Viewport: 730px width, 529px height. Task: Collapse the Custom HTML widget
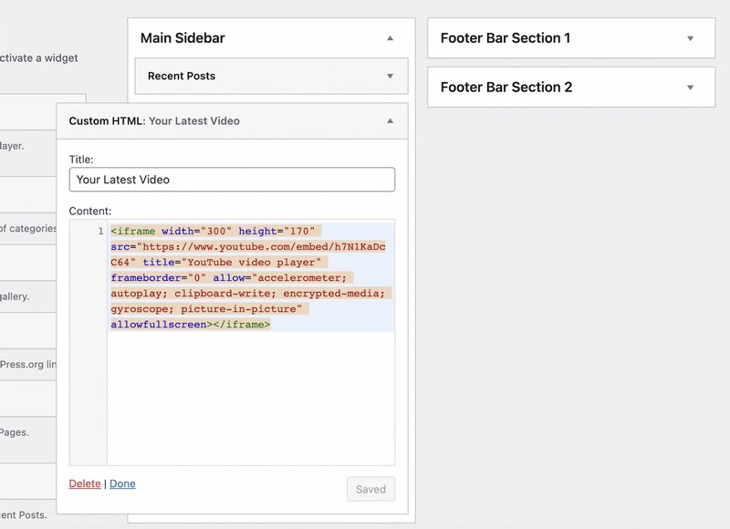click(389, 119)
